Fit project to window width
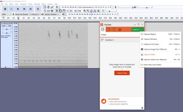 [x=95, y=11]
